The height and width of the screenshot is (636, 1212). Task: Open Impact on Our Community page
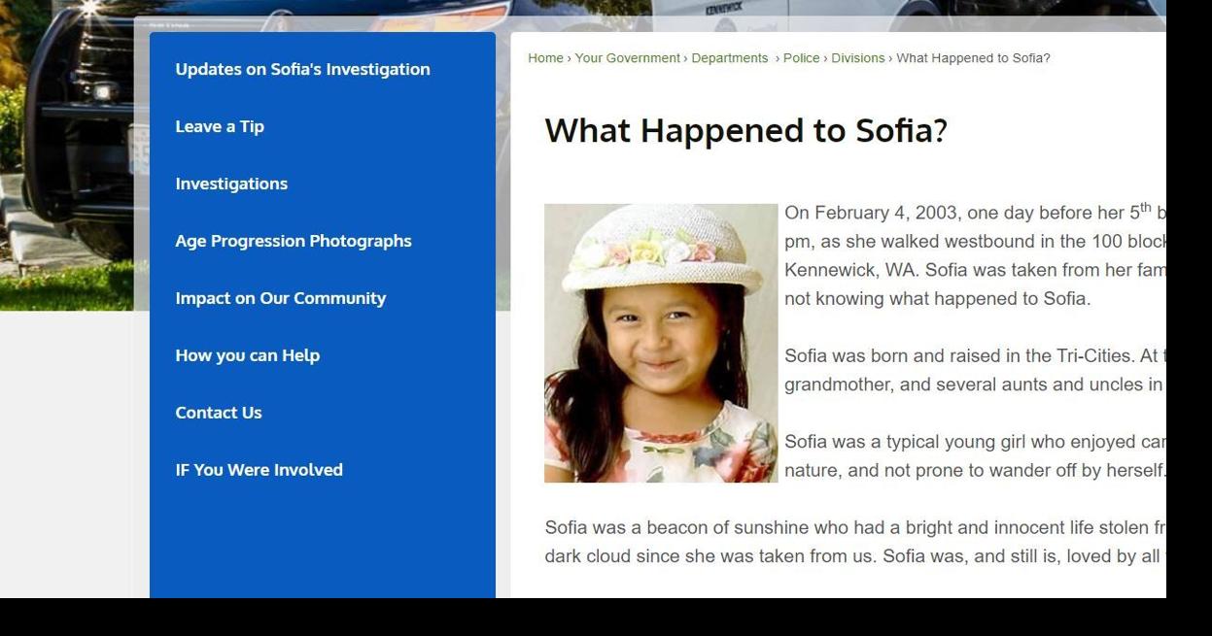click(x=280, y=298)
